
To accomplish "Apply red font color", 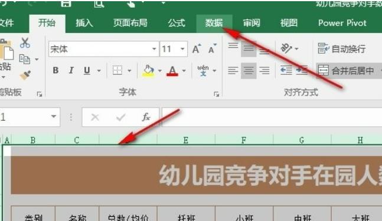I will point(172,71).
